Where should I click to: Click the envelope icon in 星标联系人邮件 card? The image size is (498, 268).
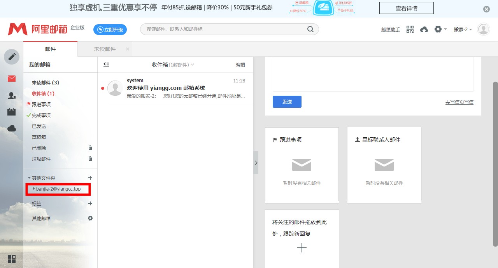click(384, 165)
